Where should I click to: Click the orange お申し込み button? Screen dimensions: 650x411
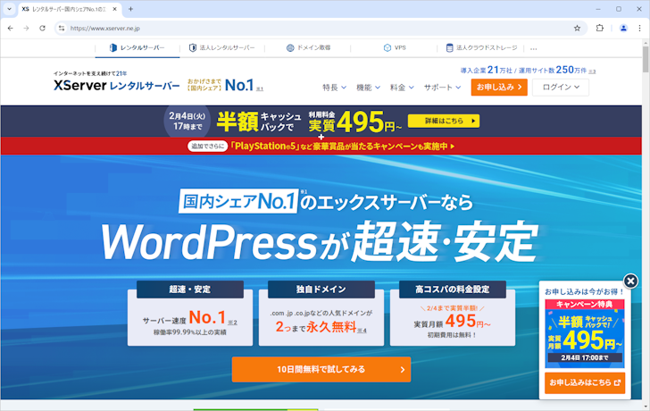499,87
